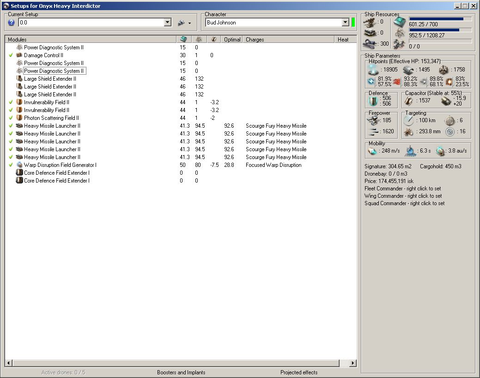Click Squad Commander - right click to set
The height and width of the screenshot is (378, 480).
coord(404,203)
